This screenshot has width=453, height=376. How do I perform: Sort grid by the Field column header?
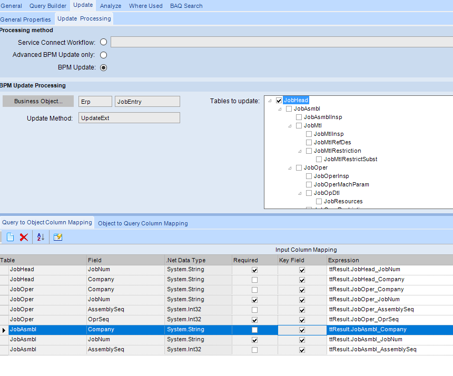pos(125,260)
